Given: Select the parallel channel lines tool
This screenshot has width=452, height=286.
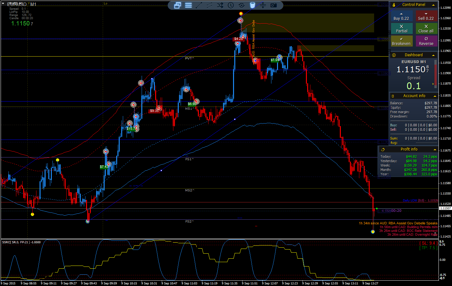Looking at the screenshot, I should [x=210, y=5].
